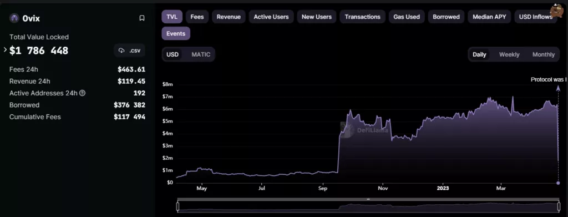Click the Active Addresses value 192
Viewport: 568px width, 217px height.
(x=139, y=93)
